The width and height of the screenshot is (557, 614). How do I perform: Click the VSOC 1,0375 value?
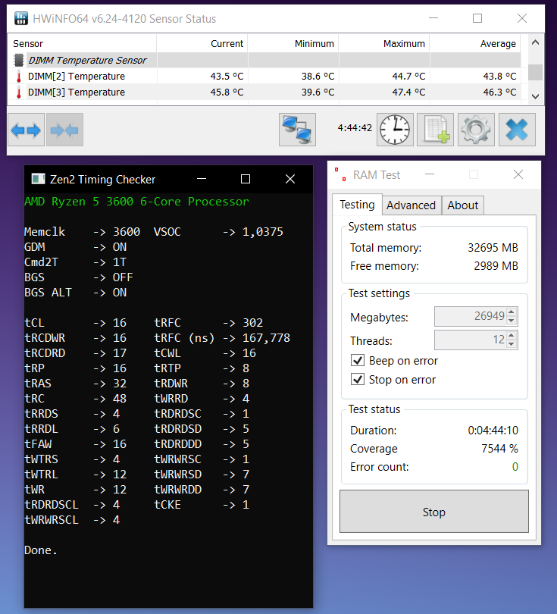click(263, 232)
